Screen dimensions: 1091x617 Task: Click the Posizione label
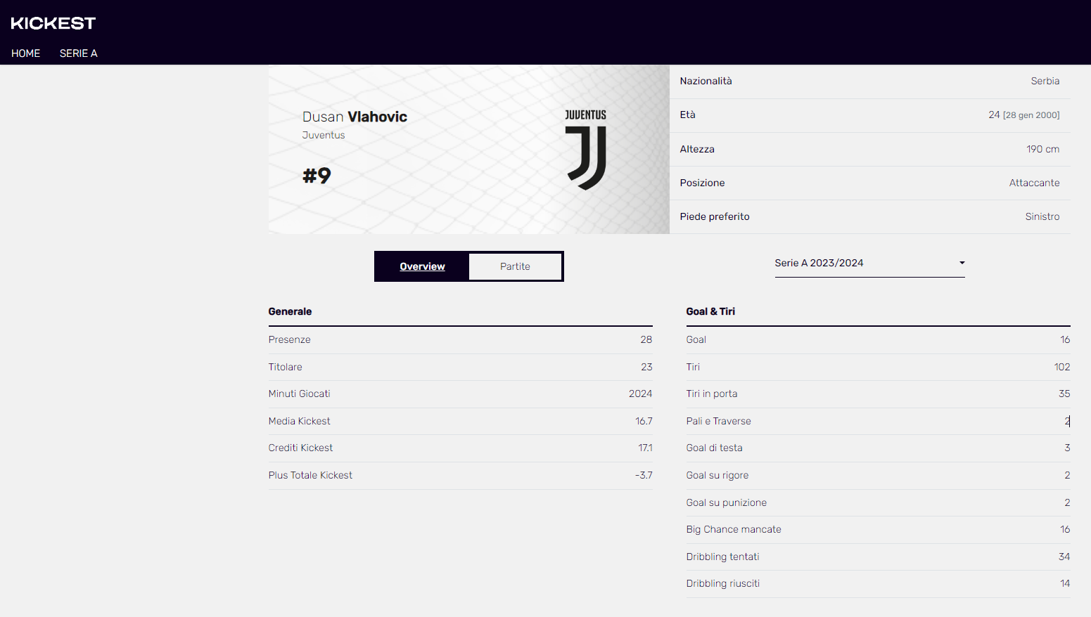[702, 183]
